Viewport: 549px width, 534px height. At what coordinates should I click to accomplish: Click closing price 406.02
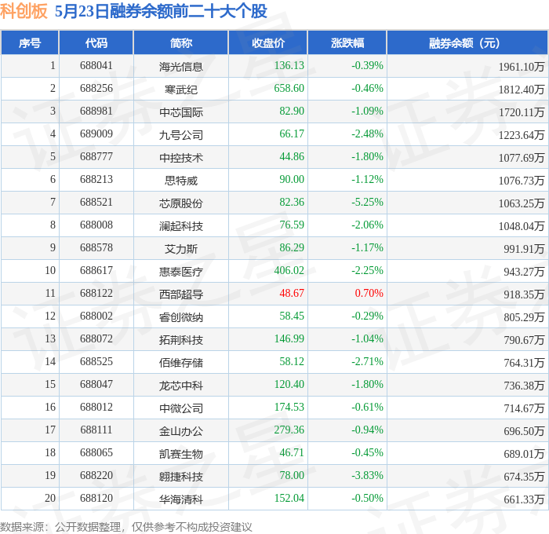tap(289, 271)
